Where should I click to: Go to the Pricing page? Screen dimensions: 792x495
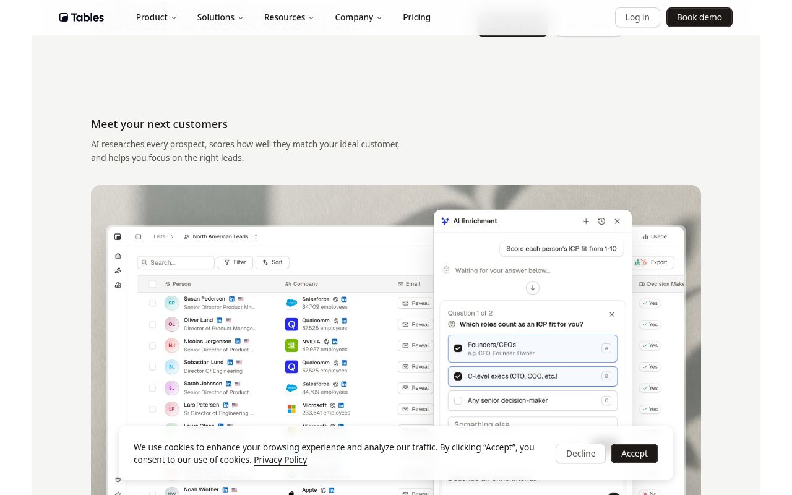coord(416,17)
